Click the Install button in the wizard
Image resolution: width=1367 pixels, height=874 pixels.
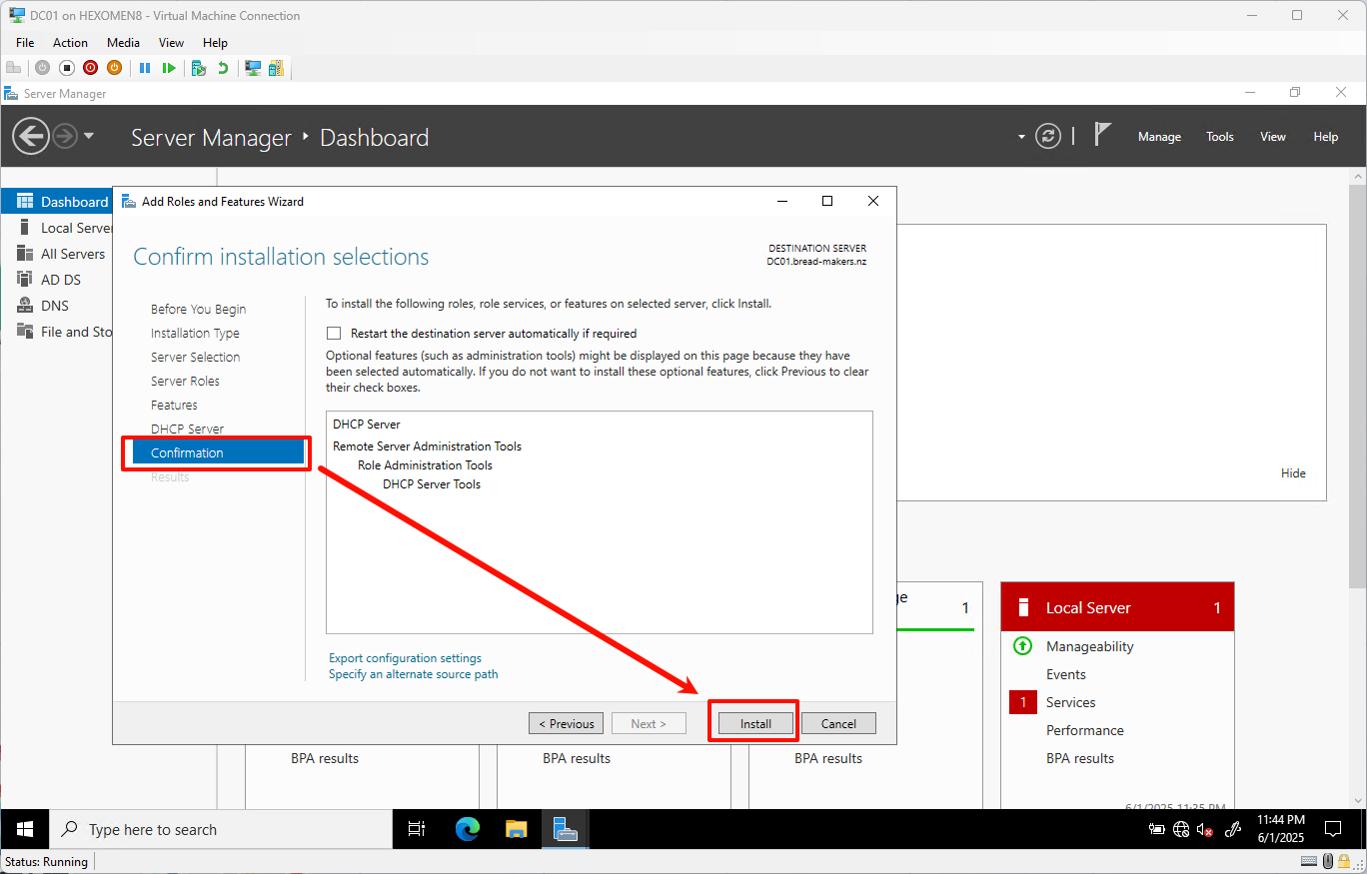(x=755, y=723)
